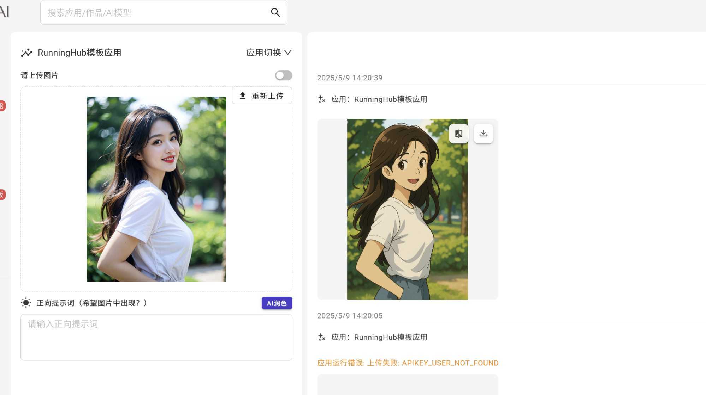
Task: Focus the search apps/works/AI models field
Action: click(155, 13)
